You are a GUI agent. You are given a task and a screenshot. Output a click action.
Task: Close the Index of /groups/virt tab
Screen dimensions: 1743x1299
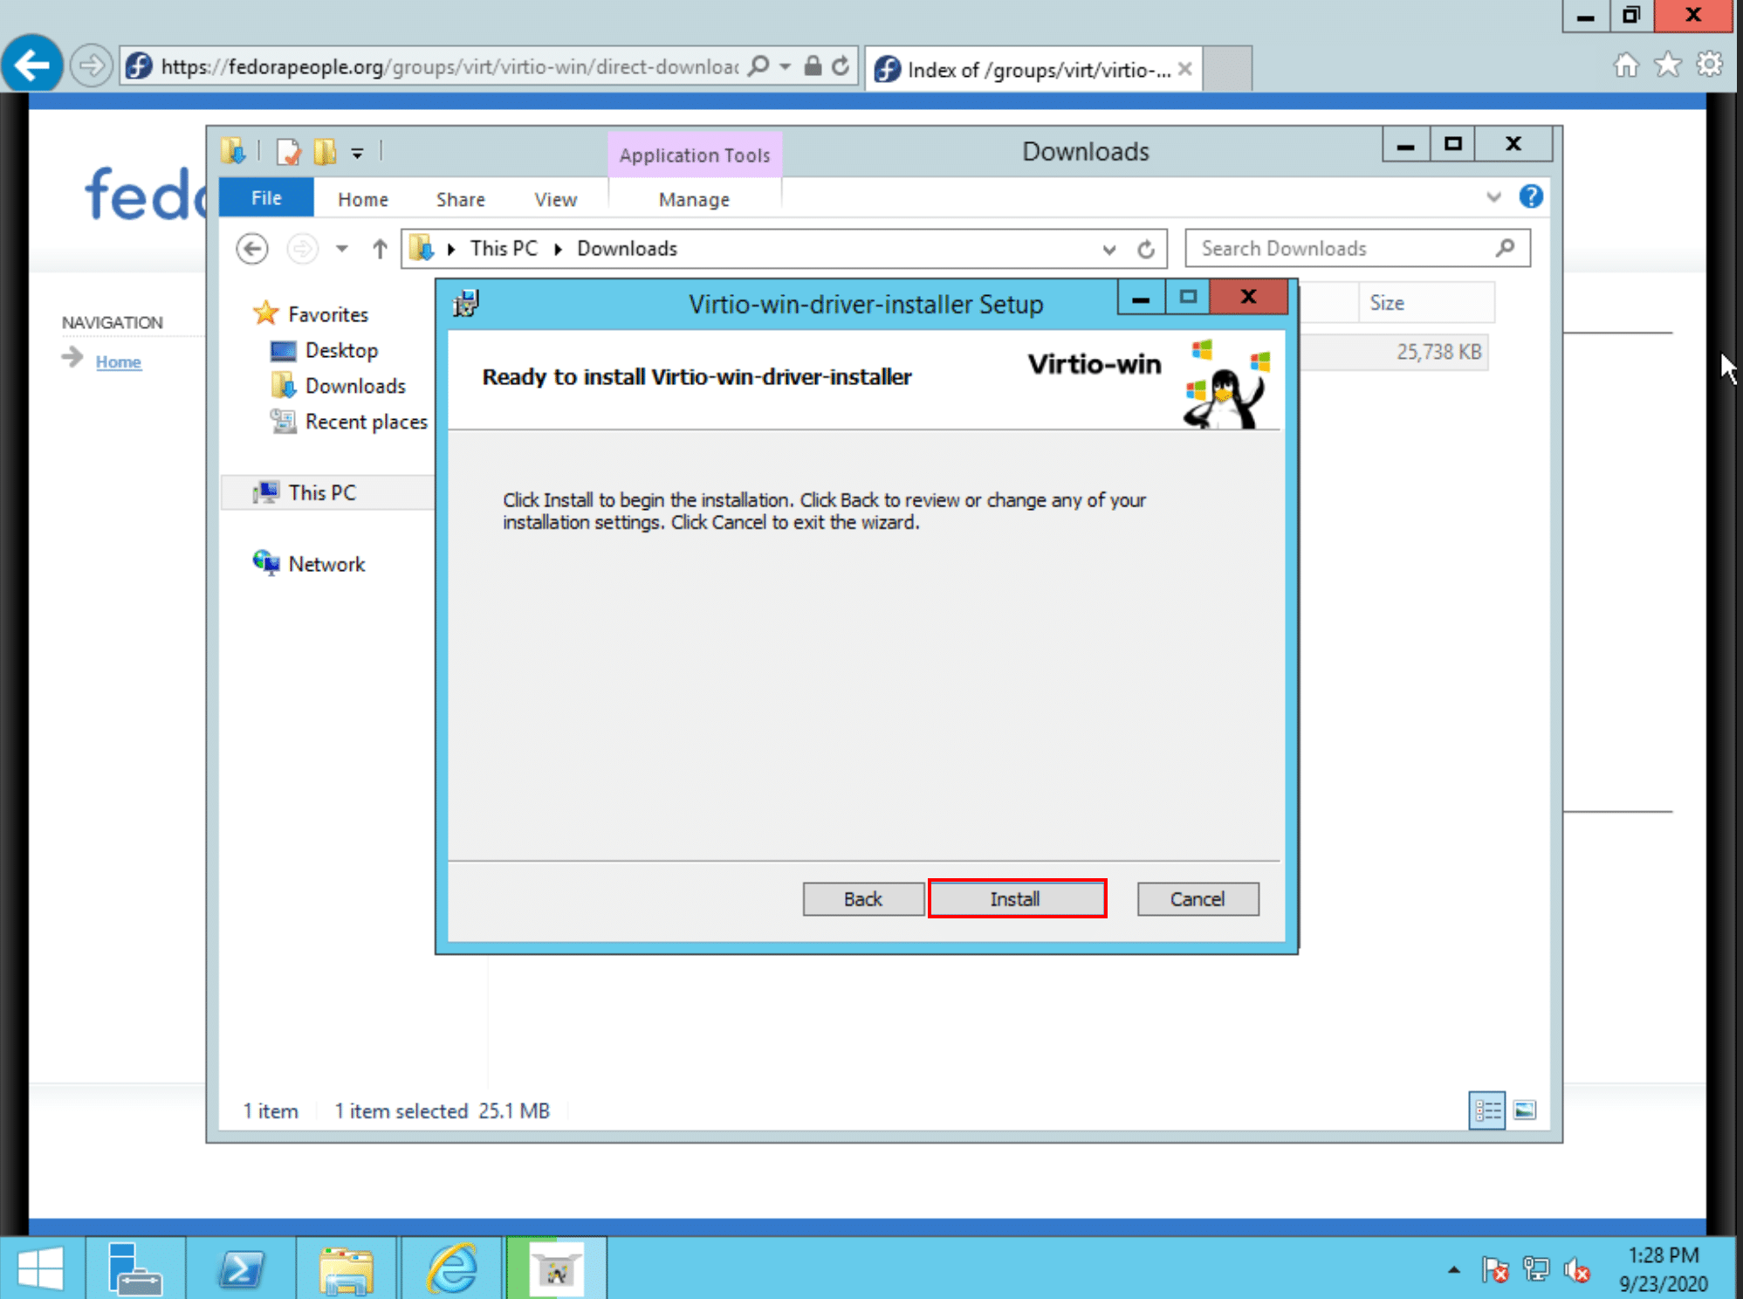tap(1184, 69)
